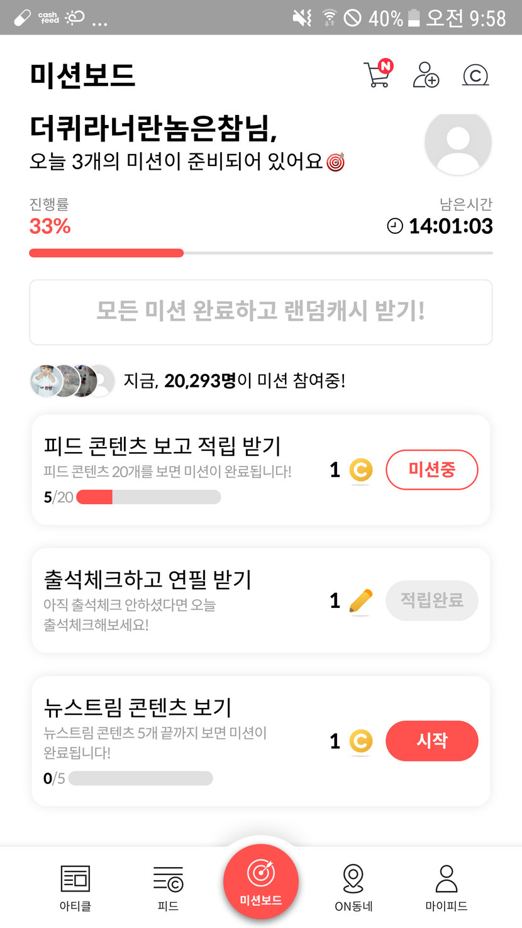Switch to the 피드 tab

point(168,887)
